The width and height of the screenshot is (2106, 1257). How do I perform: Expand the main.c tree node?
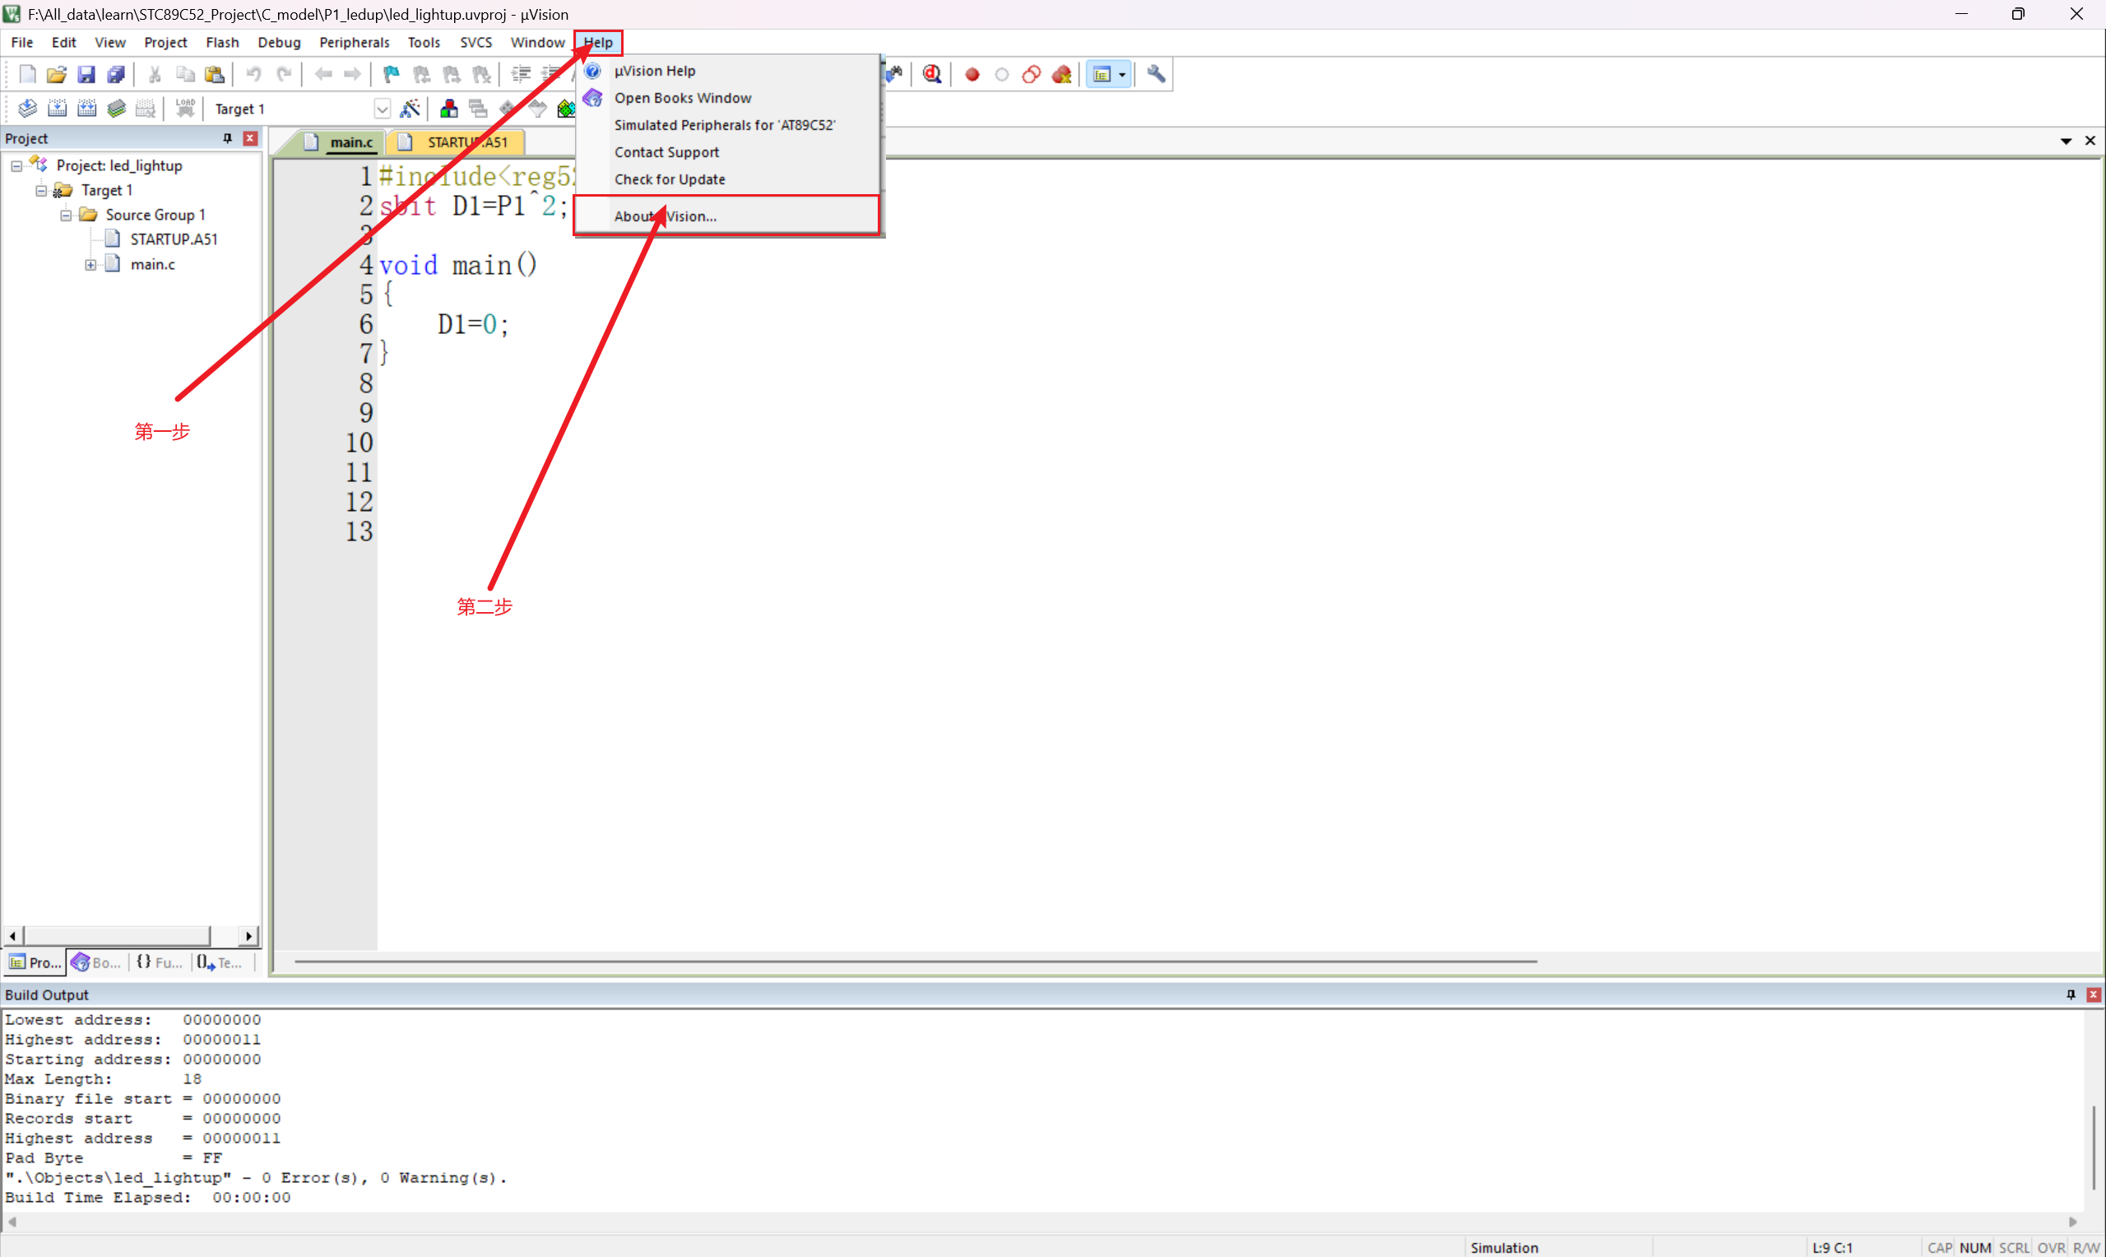click(x=90, y=265)
